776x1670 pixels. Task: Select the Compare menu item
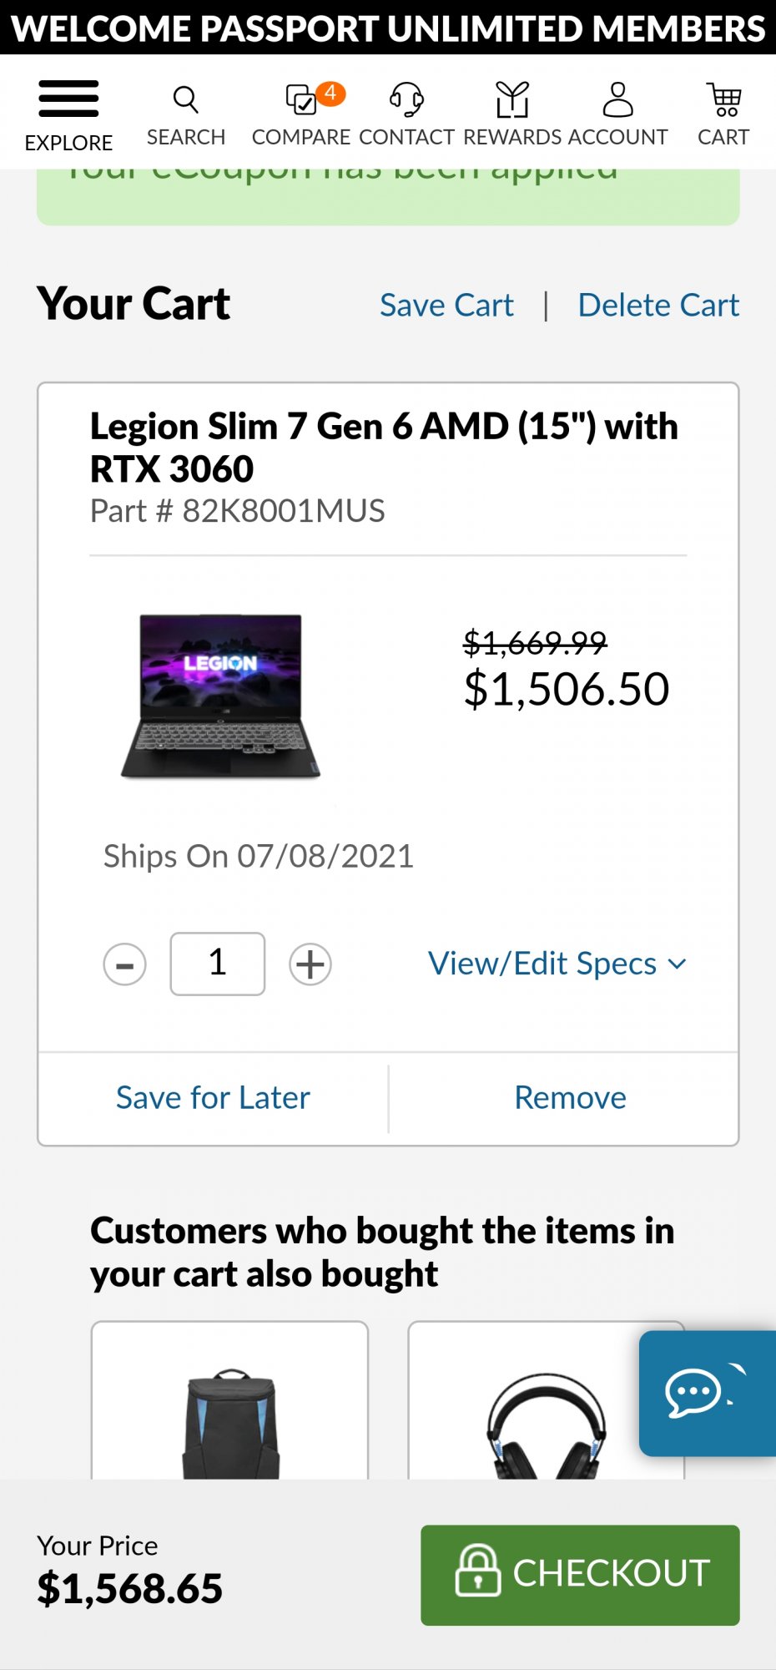tap(300, 113)
